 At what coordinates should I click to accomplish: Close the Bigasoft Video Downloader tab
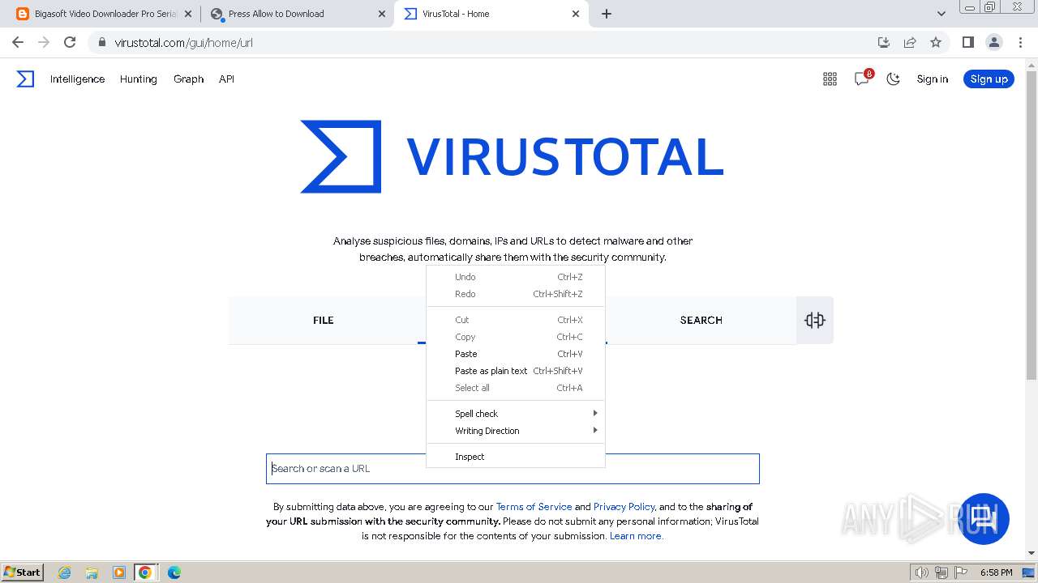187,14
